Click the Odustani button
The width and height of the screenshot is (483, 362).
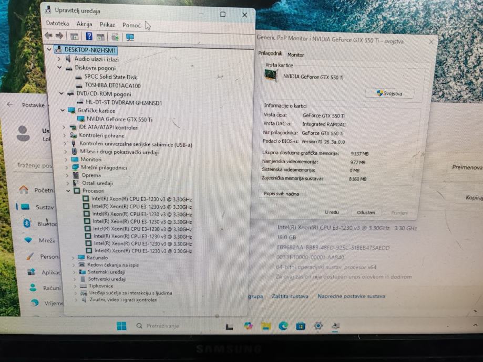click(x=366, y=212)
